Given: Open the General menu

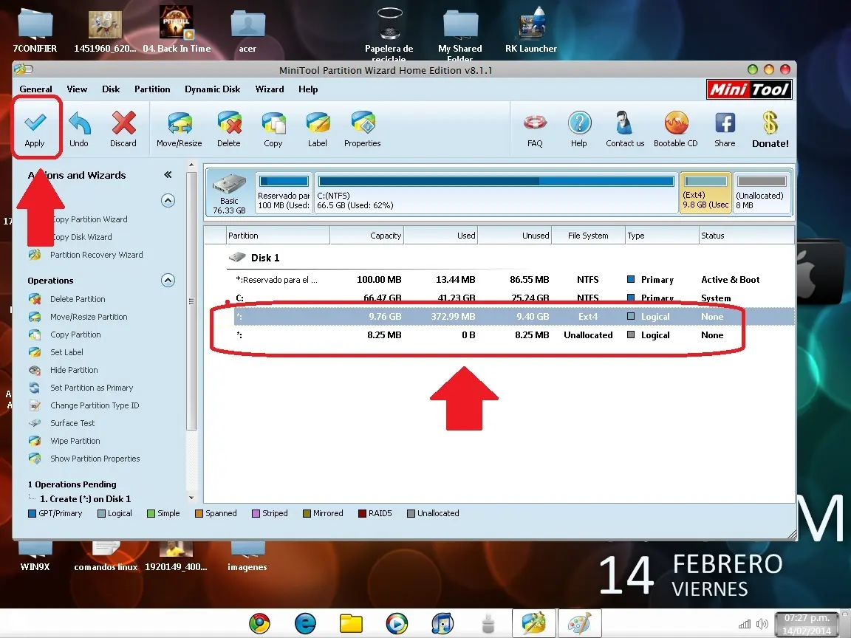Looking at the screenshot, I should [x=35, y=89].
